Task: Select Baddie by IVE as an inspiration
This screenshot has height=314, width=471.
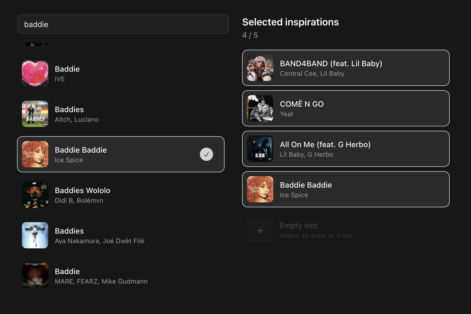Action: point(120,73)
